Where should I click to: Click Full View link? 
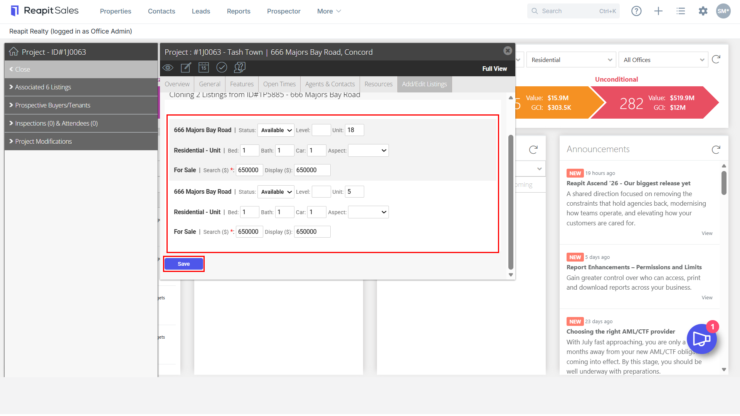click(494, 69)
